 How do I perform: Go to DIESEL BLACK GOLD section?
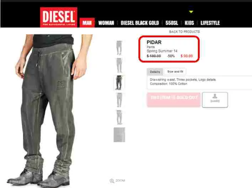coord(140,23)
